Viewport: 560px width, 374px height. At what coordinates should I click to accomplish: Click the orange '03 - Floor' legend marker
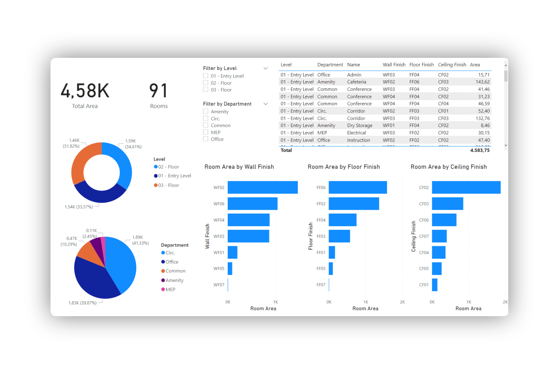pos(156,185)
